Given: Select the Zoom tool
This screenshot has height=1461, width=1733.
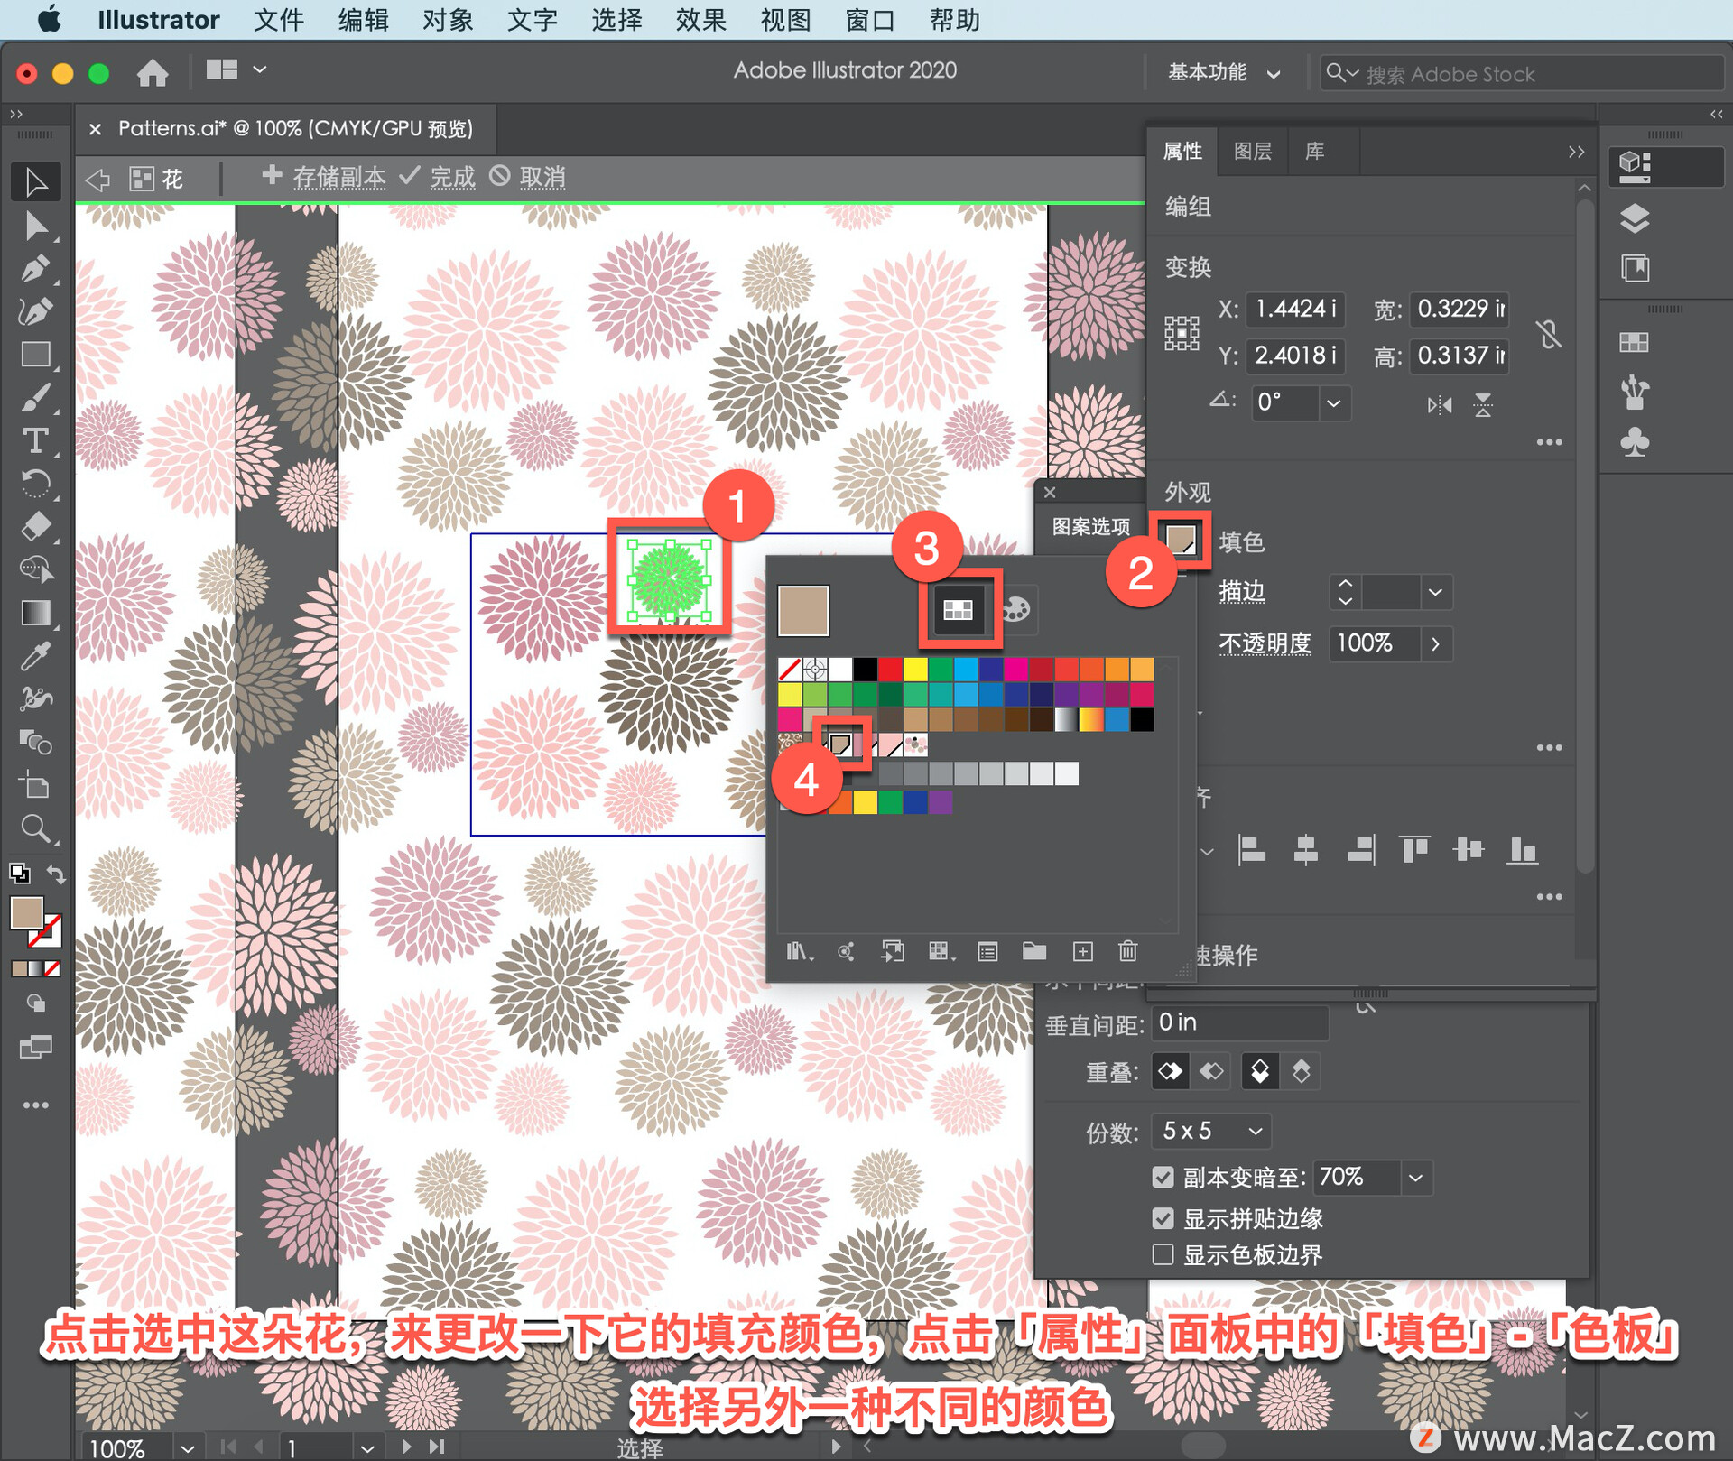Looking at the screenshot, I should 36,828.
